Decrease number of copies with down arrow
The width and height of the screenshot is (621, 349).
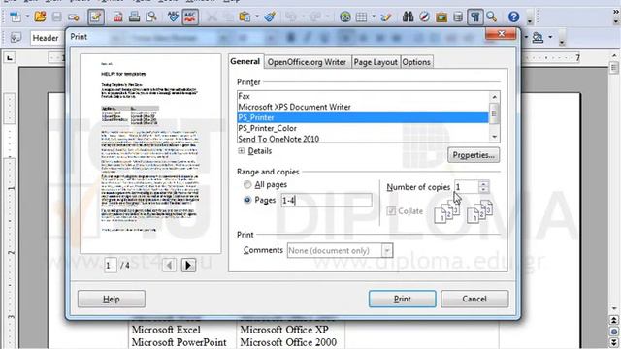click(x=483, y=190)
